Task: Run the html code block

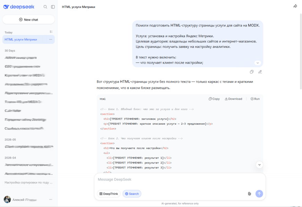Action: (x=255, y=99)
